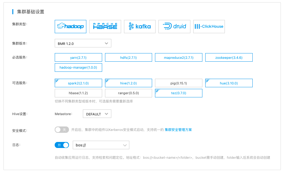Click the zookeeper(3.4.6) required service

229,58
